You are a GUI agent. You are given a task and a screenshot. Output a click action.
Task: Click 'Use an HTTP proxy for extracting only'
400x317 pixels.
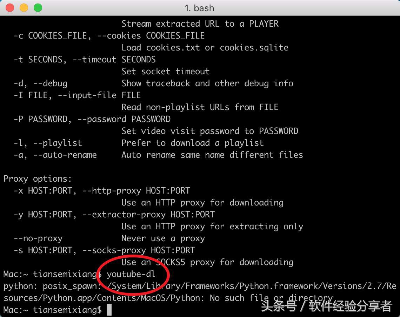tap(212, 227)
